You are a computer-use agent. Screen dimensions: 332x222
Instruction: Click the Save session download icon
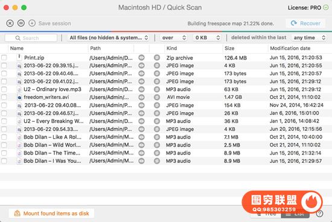32,23
